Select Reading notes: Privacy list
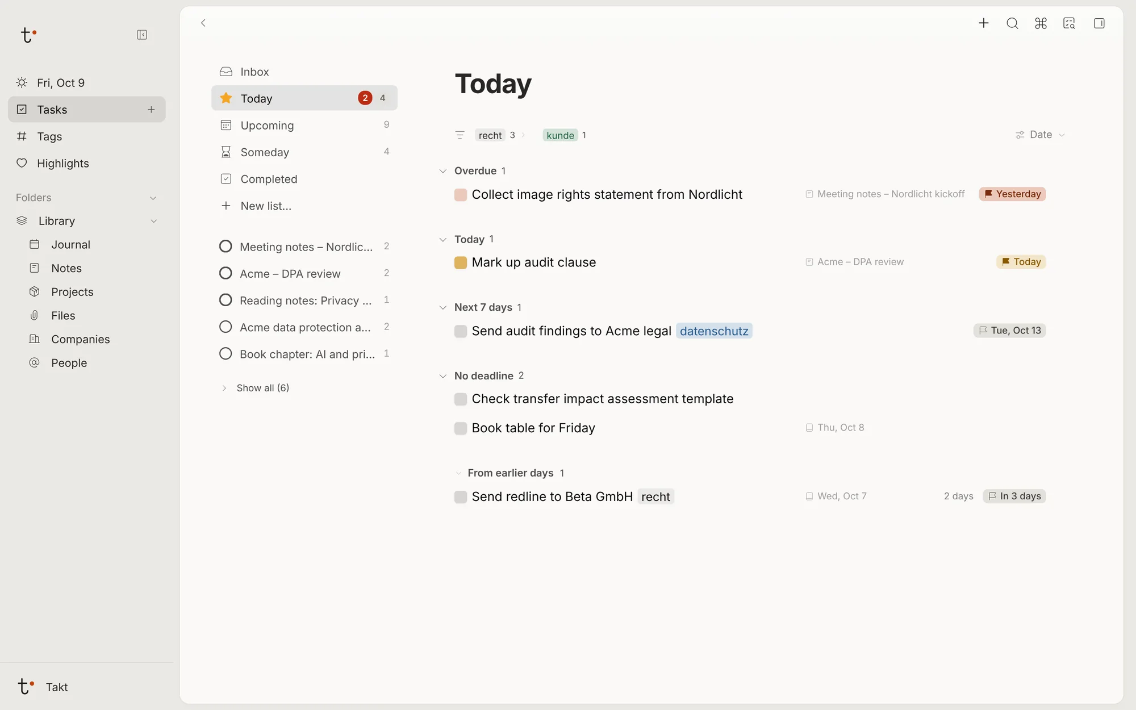1136x710 pixels. [304, 300]
